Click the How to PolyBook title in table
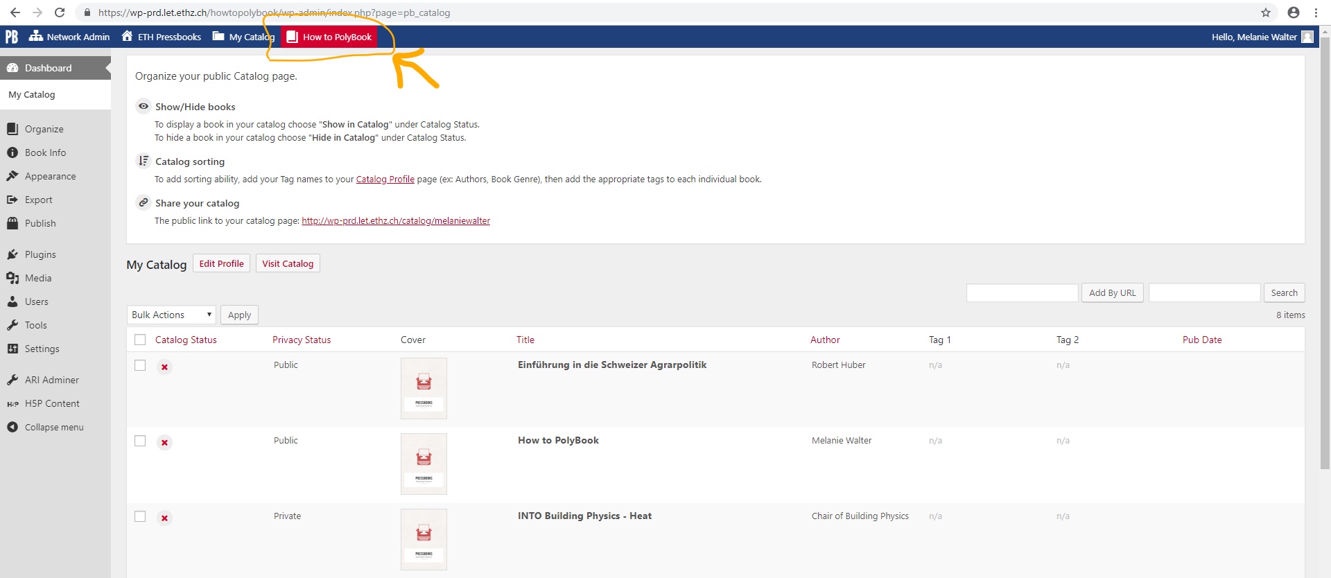Screen dimensions: 1331x578 pyautogui.click(x=558, y=440)
